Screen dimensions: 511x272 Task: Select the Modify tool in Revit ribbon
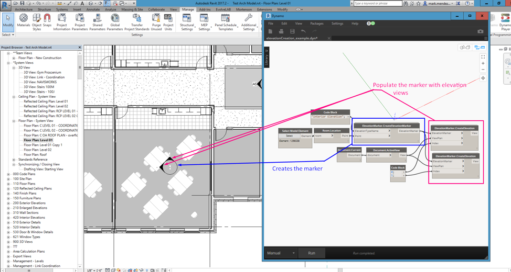coord(8,22)
